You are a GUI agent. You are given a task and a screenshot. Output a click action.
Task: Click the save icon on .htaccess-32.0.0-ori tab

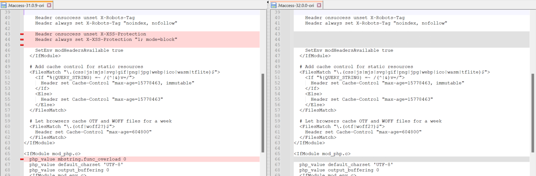pyautogui.click(x=274, y=5)
